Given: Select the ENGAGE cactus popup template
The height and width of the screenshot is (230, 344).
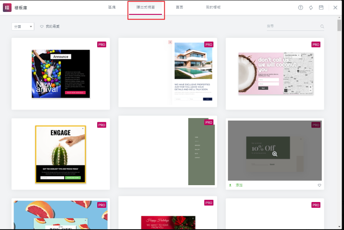Looking at the screenshot, I should point(61,154).
